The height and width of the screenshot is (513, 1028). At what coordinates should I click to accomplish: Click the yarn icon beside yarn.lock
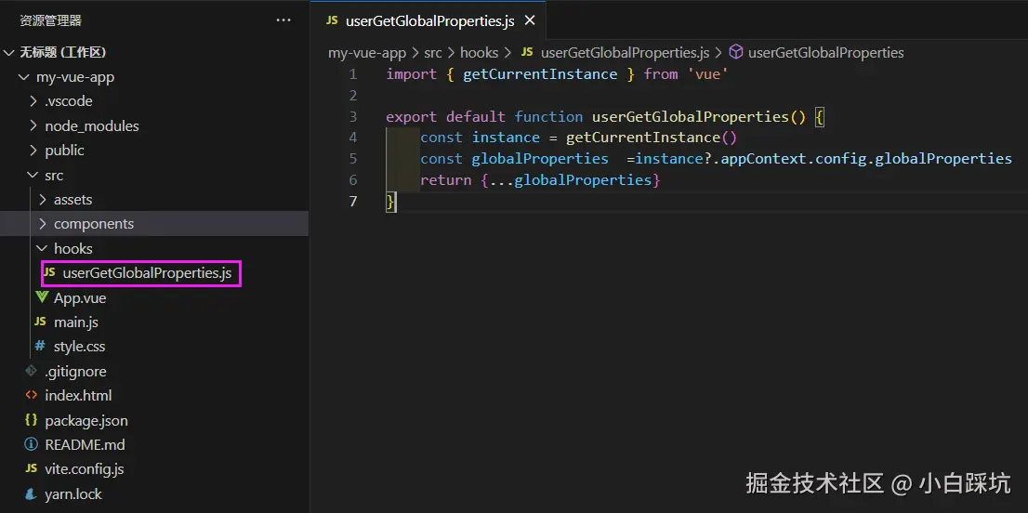[x=31, y=493]
